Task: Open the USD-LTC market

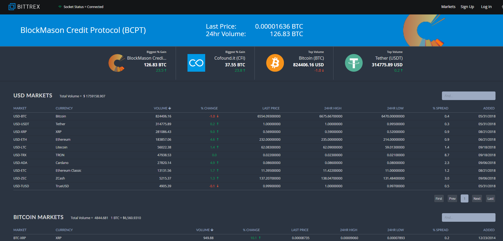Action: tap(20, 147)
